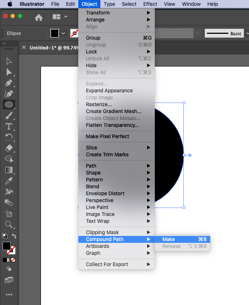Select the Symbol Sprayer tool
The width and height of the screenshot is (249, 305).
click(9, 192)
